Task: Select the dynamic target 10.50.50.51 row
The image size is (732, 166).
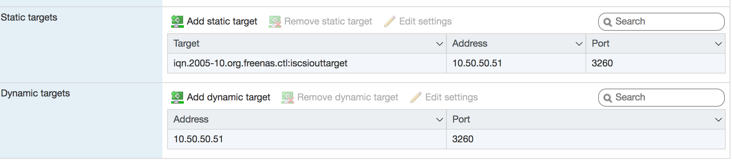Action: 446,139
